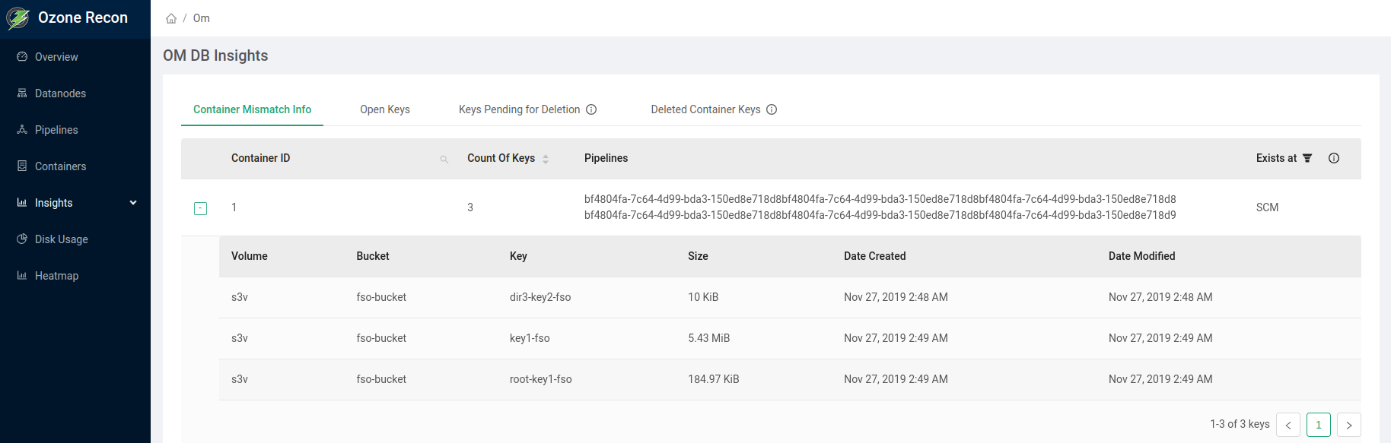Sort by Count Of Keys arrows
The width and height of the screenshot is (1391, 443).
pos(546,159)
